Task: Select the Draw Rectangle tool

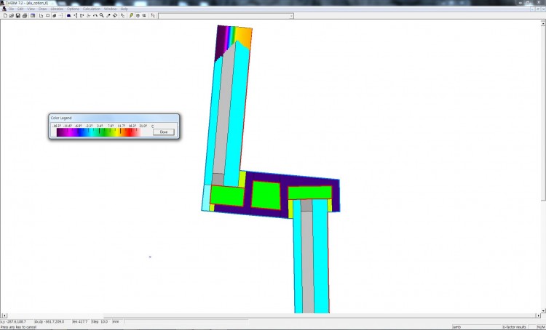Action: click(47, 15)
